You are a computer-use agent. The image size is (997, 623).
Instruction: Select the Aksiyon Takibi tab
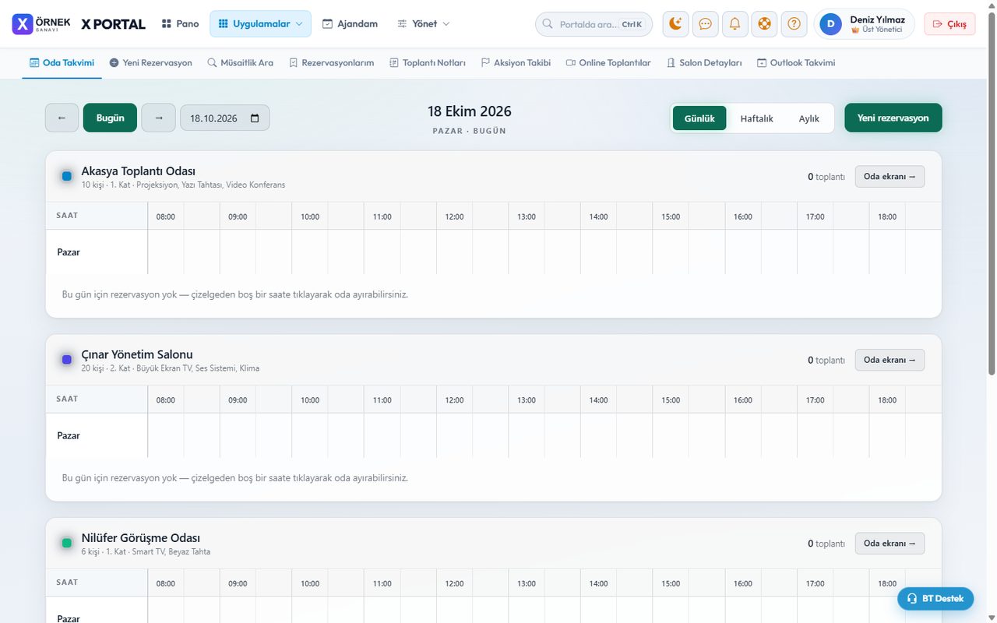tap(516, 63)
